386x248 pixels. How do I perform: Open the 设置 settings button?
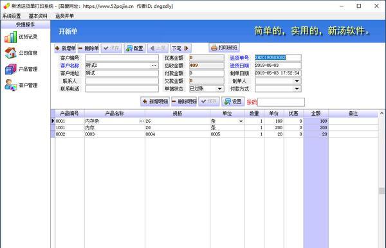233,102
